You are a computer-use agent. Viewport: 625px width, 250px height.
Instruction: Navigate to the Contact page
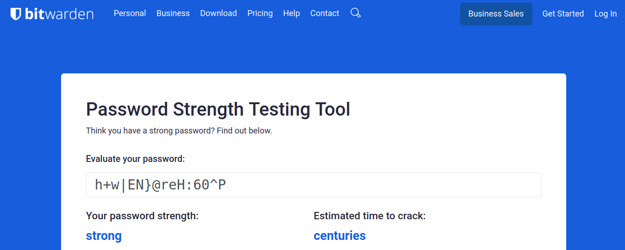(x=325, y=13)
